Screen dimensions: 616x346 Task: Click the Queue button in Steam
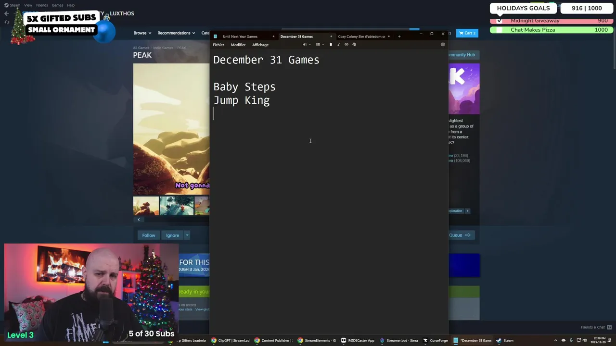tap(462, 235)
